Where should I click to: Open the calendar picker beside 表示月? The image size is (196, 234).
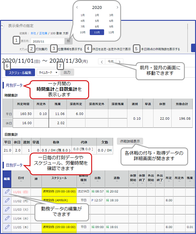pyautogui.click(x=69, y=41)
